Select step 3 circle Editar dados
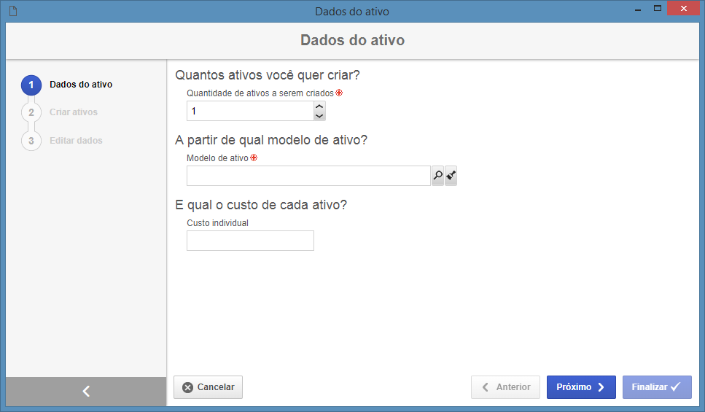 tap(31, 141)
